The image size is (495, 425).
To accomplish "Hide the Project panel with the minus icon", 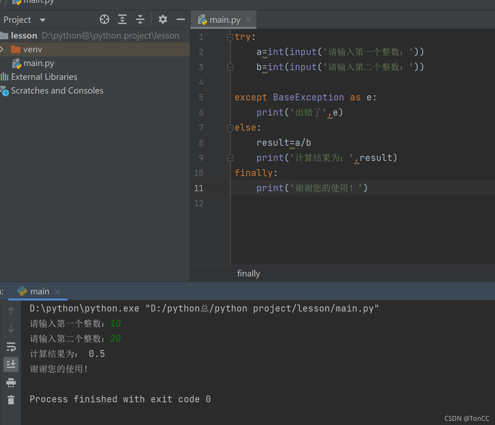I will (x=181, y=20).
